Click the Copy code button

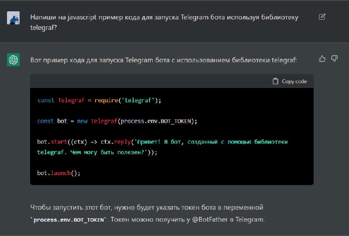click(x=290, y=81)
